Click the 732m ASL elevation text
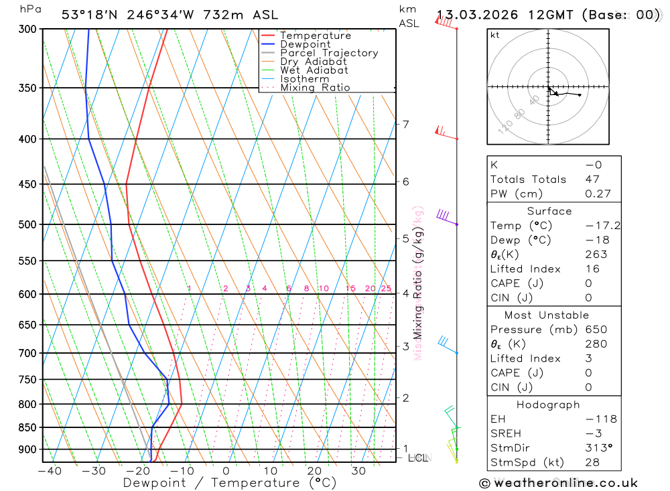 (241, 15)
